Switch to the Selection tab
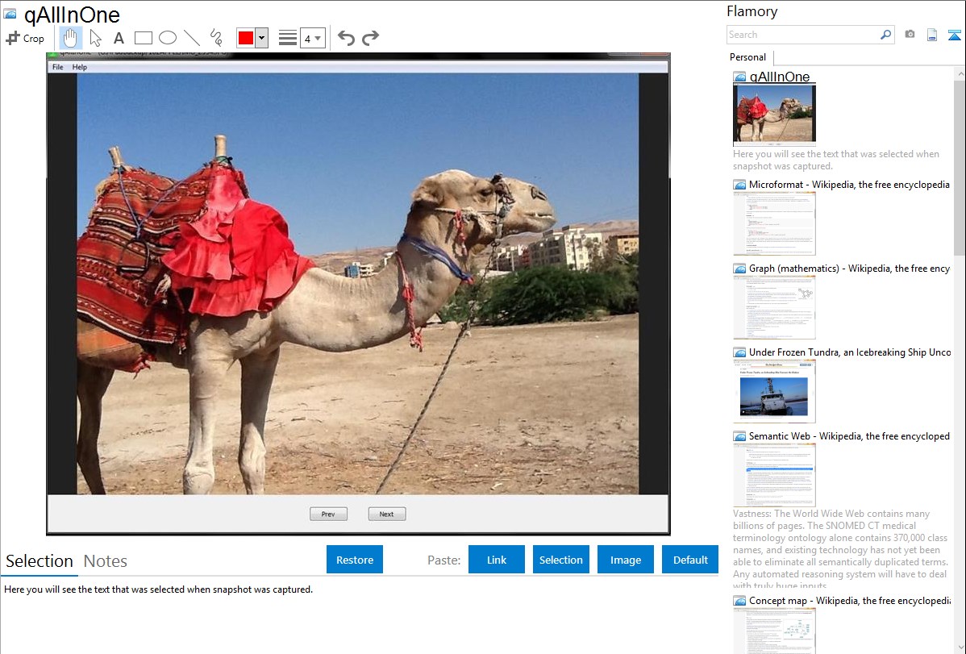Viewport: 966px width, 654px height. tap(40, 561)
